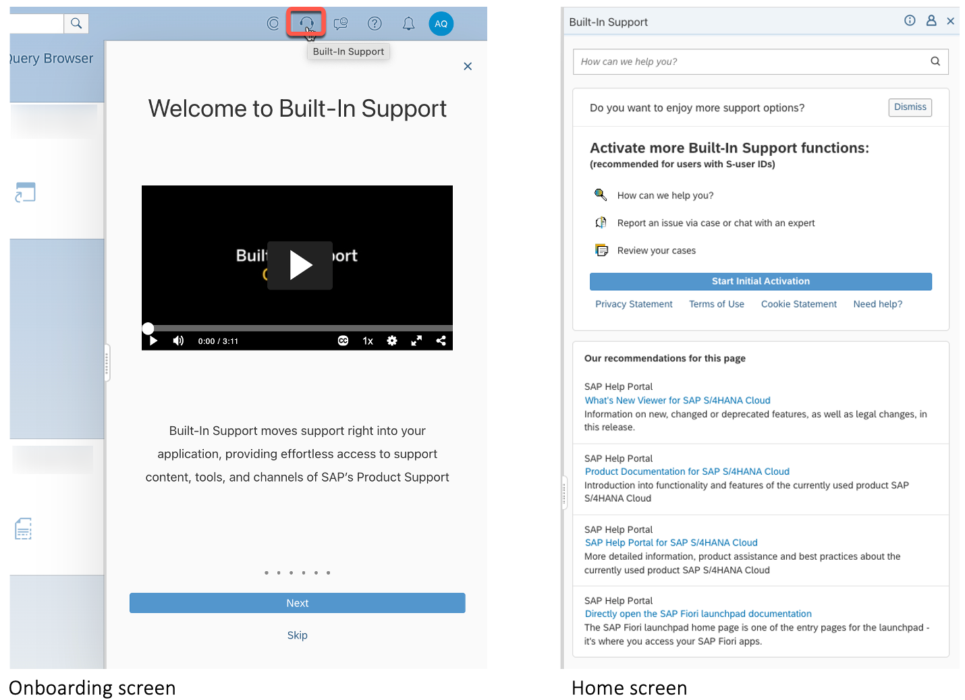Click the info icon in Built-In Support header
965x700 pixels.
[910, 21]
